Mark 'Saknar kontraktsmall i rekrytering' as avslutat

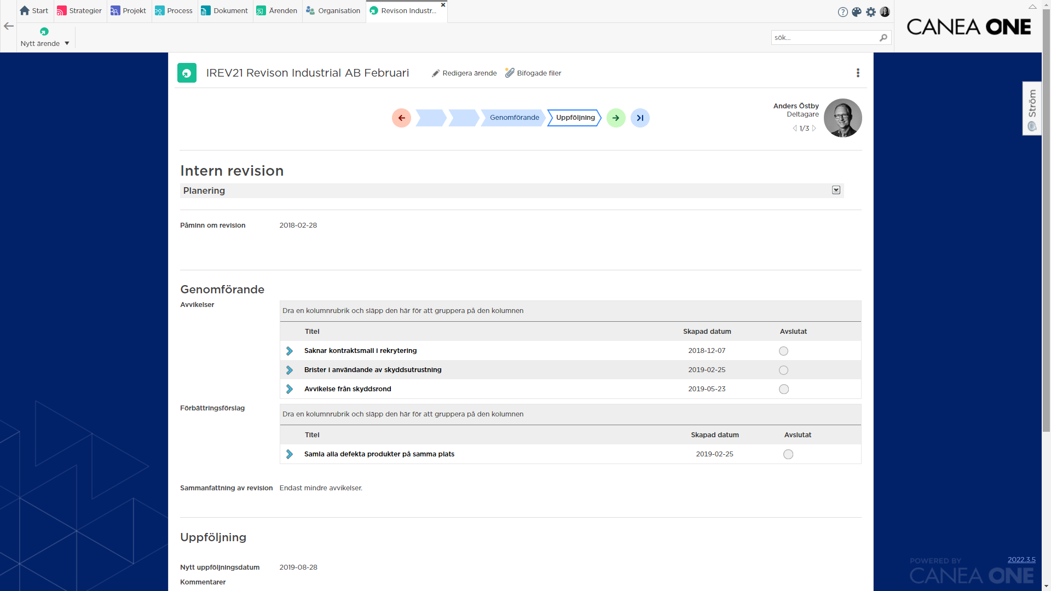[x=783, y=351]
